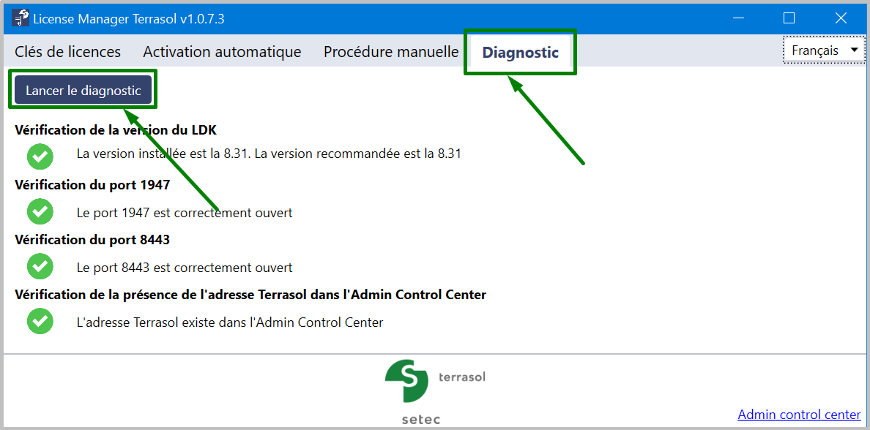Click the green checkmark for port 1947
The width and height of the screenshot is (870, 430).
coord(40,211)
